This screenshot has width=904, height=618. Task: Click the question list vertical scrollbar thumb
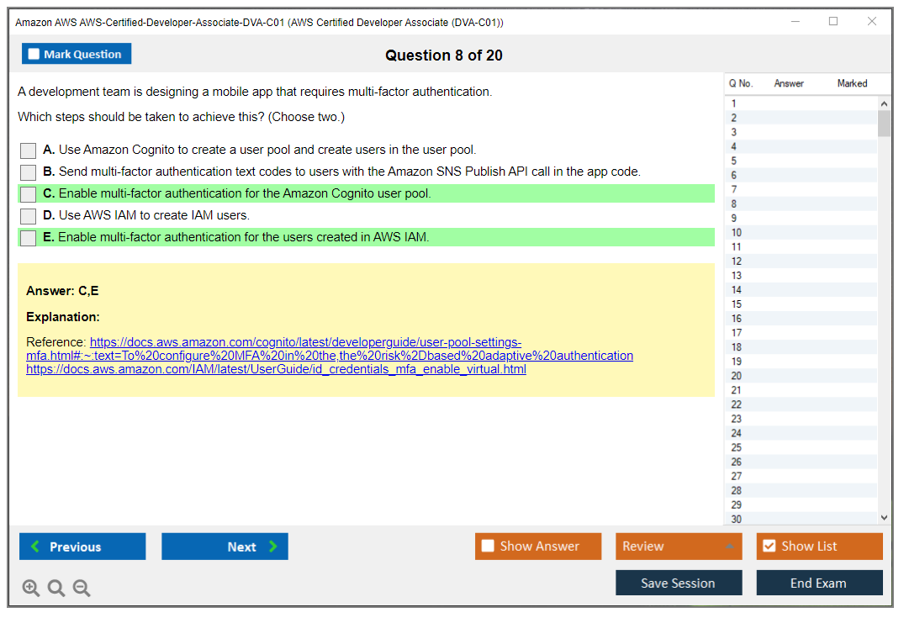tap(884, 123)
